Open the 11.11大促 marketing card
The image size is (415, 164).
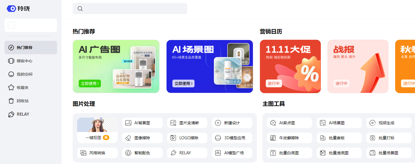(x=290, y=66)
